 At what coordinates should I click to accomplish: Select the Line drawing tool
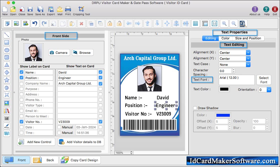[x=6, y=35]
